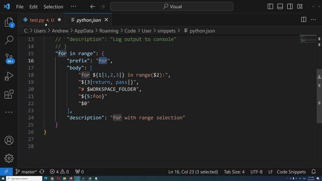The height and width of the screenshot is (181, 322).
Task: Open the File menu
Action: point(20,7)
